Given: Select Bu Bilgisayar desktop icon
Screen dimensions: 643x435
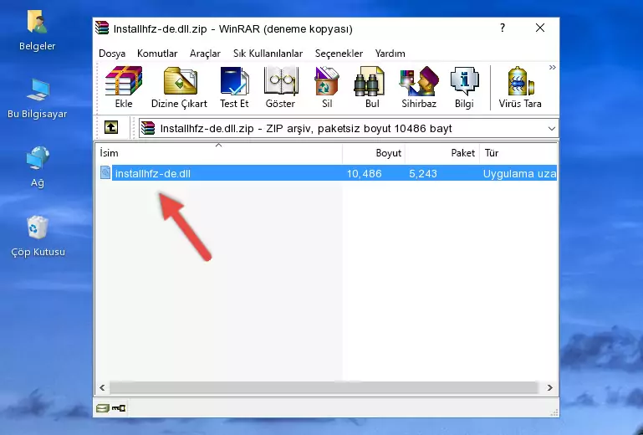Looking at the screenshot, I should click(38, 99).
